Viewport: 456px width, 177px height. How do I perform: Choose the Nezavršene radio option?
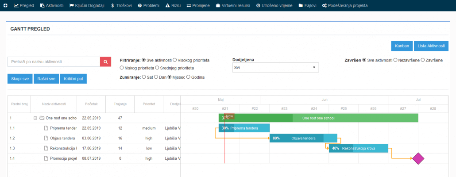click(395, 60)
